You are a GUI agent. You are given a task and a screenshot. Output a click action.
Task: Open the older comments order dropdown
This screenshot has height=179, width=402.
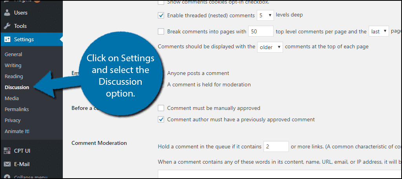click(270, 47)
